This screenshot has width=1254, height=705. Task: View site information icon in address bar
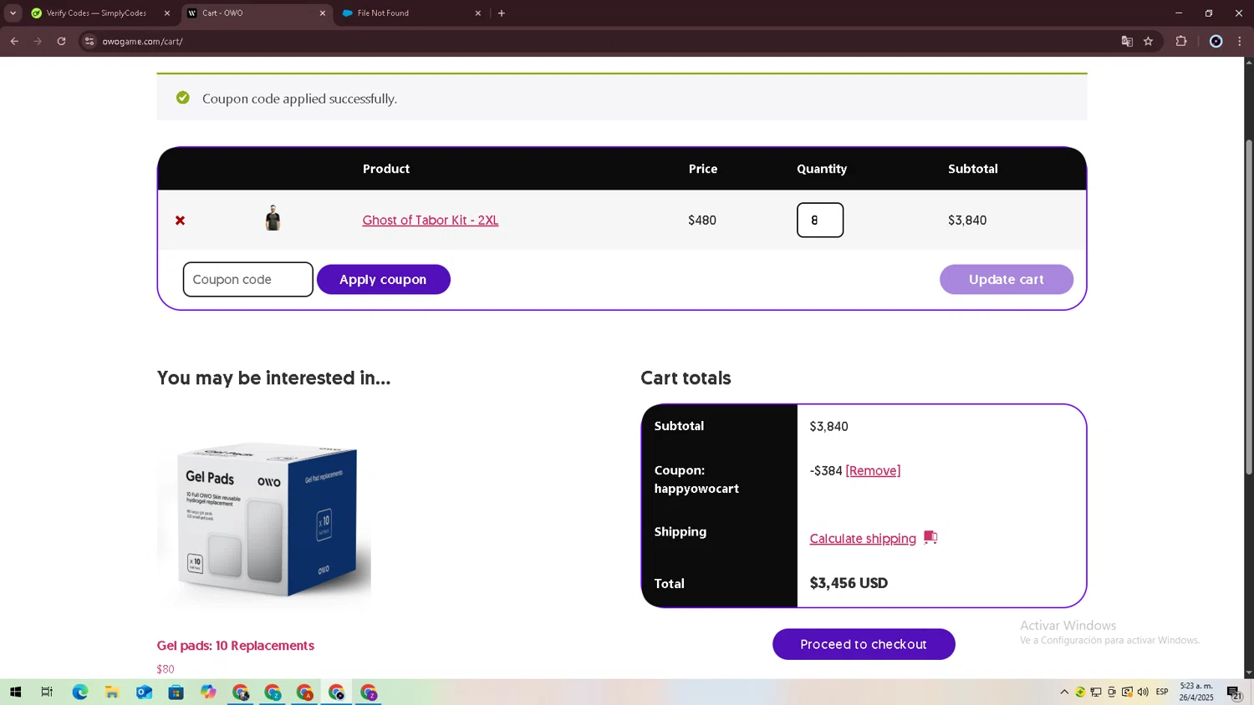(x=89, y=41)
